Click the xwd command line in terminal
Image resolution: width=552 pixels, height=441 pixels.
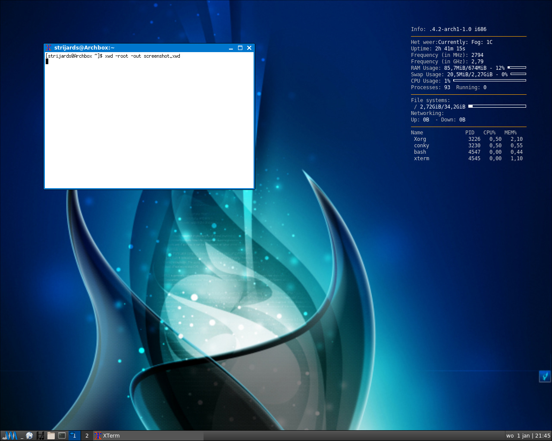coord(113,56)
